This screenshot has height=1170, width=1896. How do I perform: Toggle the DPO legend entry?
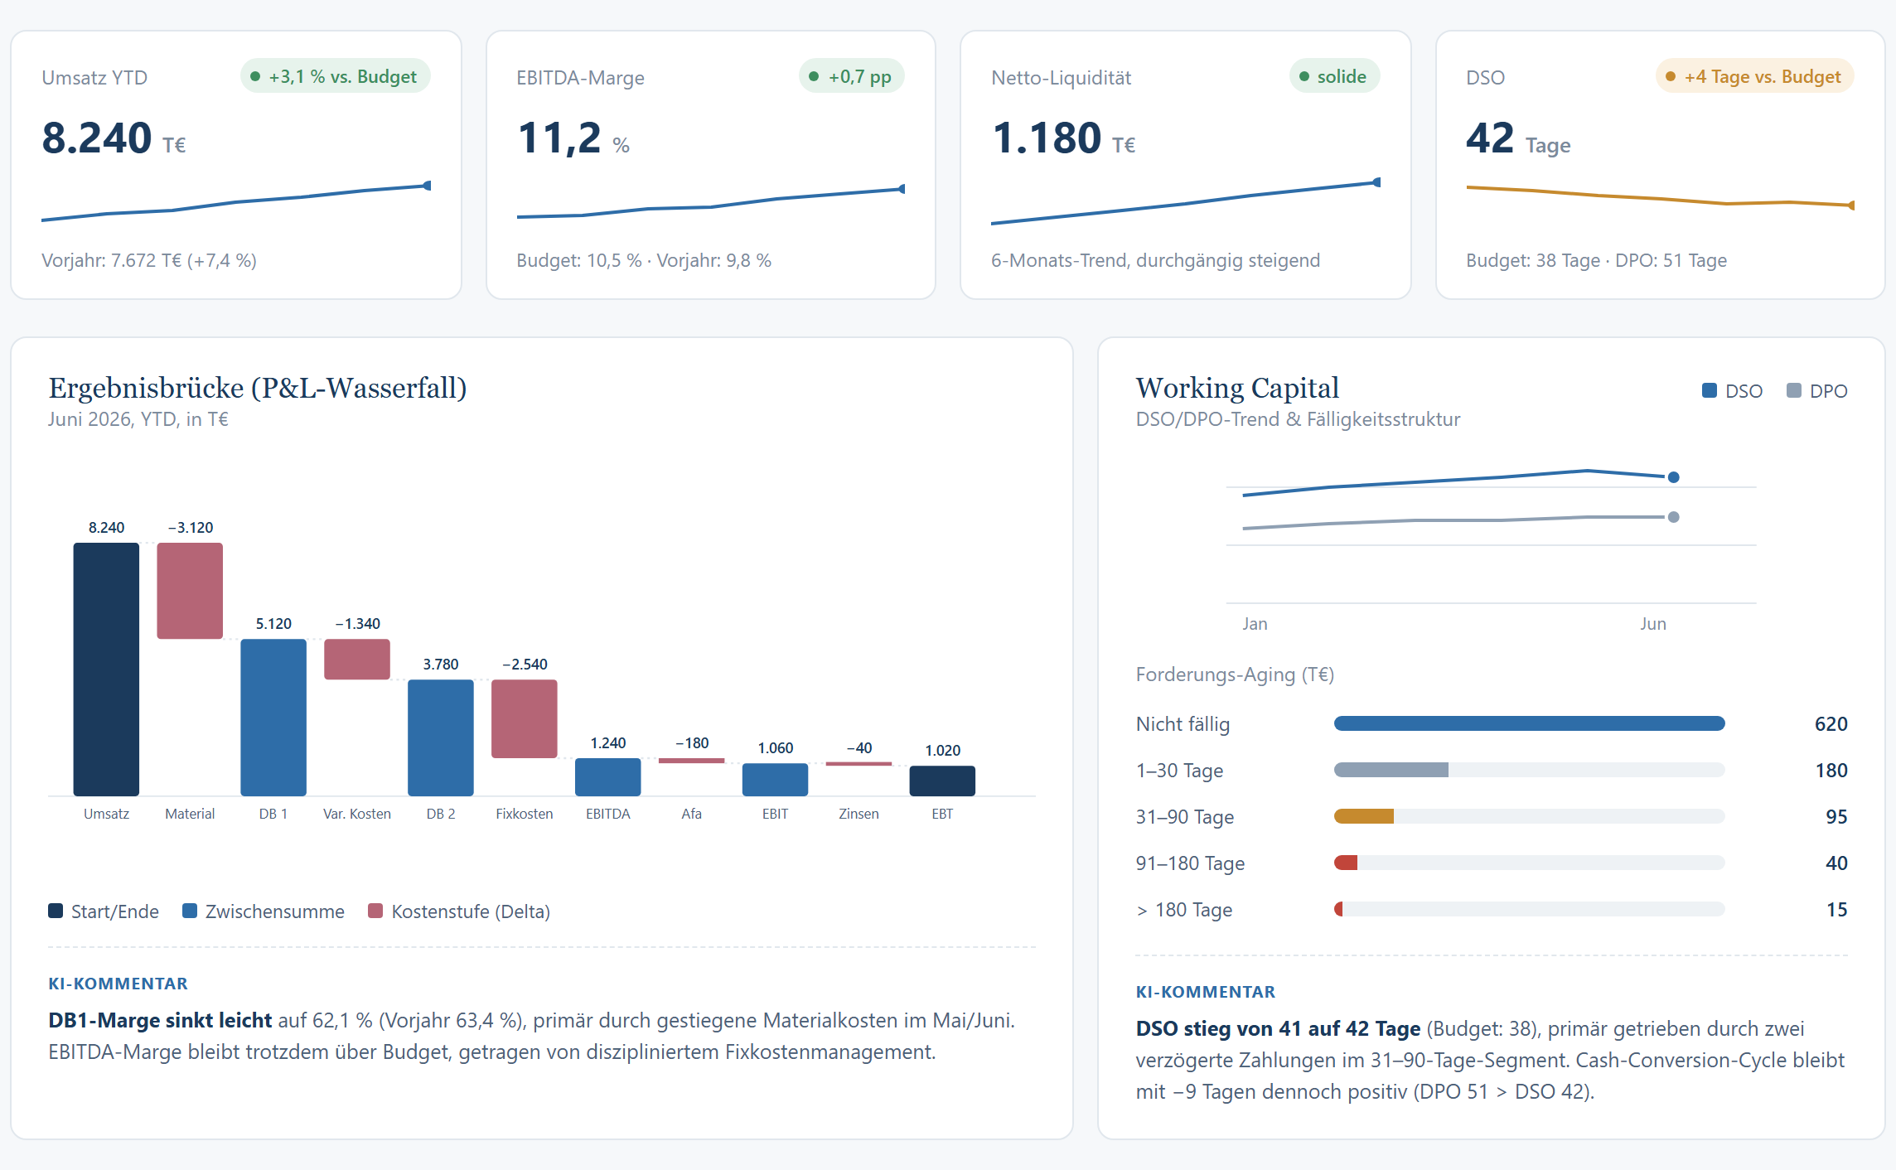point(1817,391)
